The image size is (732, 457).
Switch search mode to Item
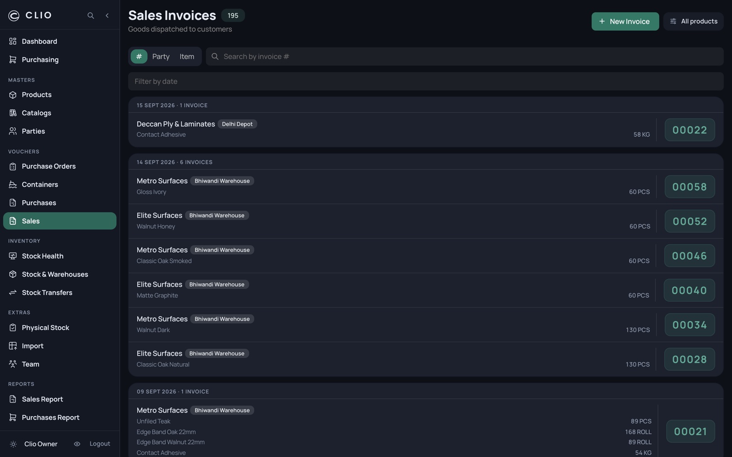click(187, 57)
